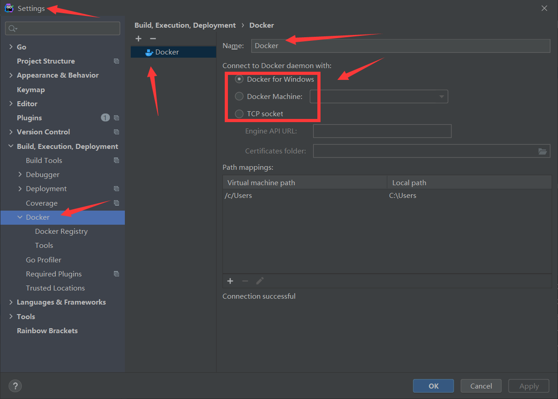Expand the Debugger subsection
The width and height of the screenshot is (558, 399).
20,174
